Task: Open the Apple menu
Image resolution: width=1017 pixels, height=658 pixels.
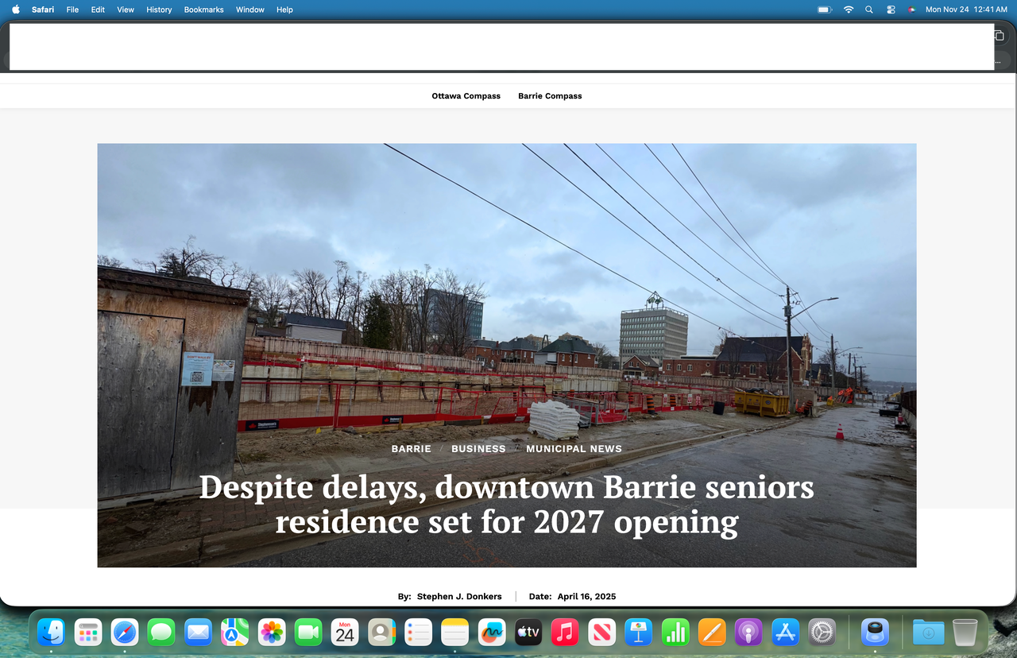Action: [x=15, y=10]
